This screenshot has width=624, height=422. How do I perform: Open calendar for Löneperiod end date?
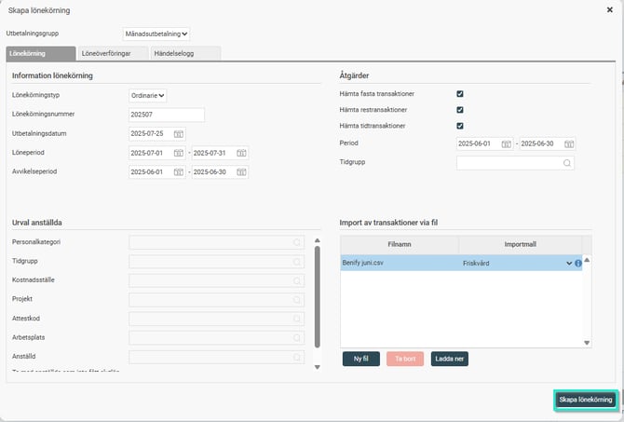click(241, 153)
